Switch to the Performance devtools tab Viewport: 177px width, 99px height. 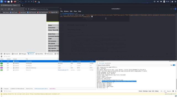(x=49, y=54)
